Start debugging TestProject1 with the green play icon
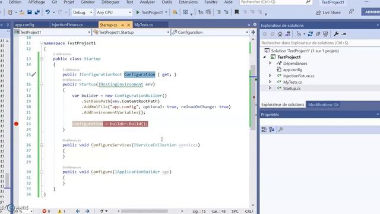 point(137,12)
